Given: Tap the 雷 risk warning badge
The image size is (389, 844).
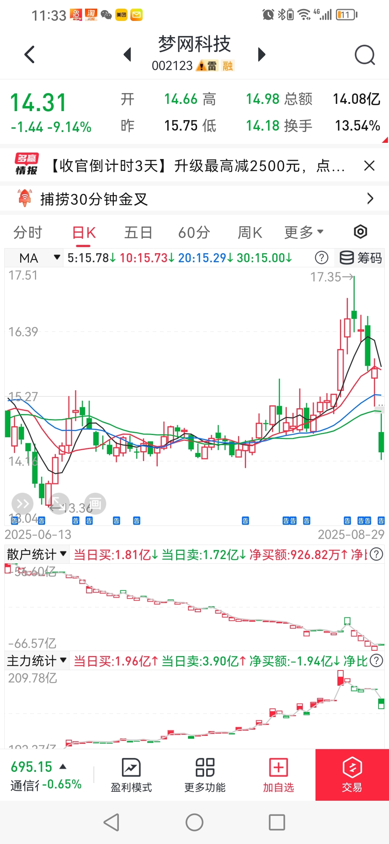Looking at the screenshot, I should (207, 66).
